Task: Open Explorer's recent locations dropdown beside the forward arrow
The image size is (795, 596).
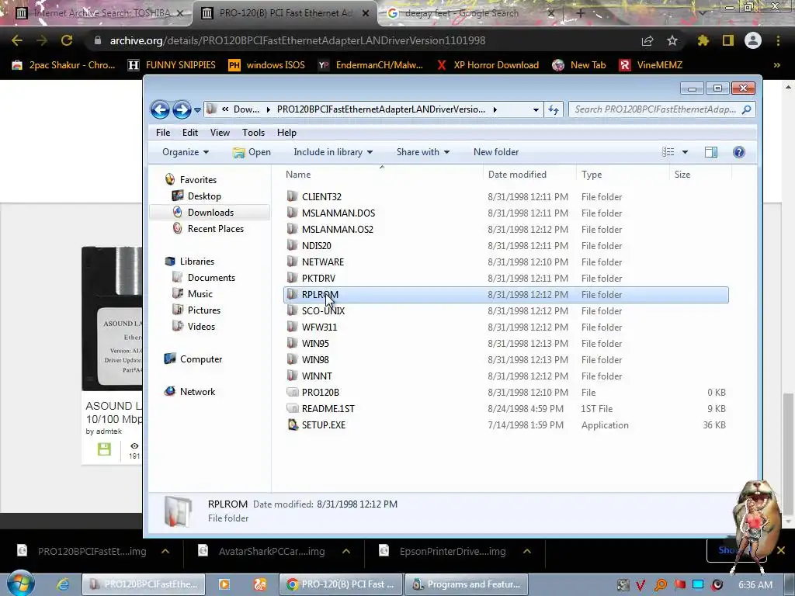Action: coord(197,110)
